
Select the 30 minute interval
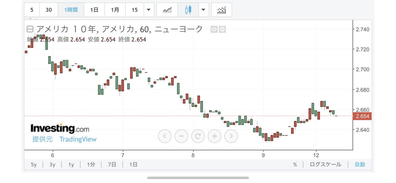(49, 10)
